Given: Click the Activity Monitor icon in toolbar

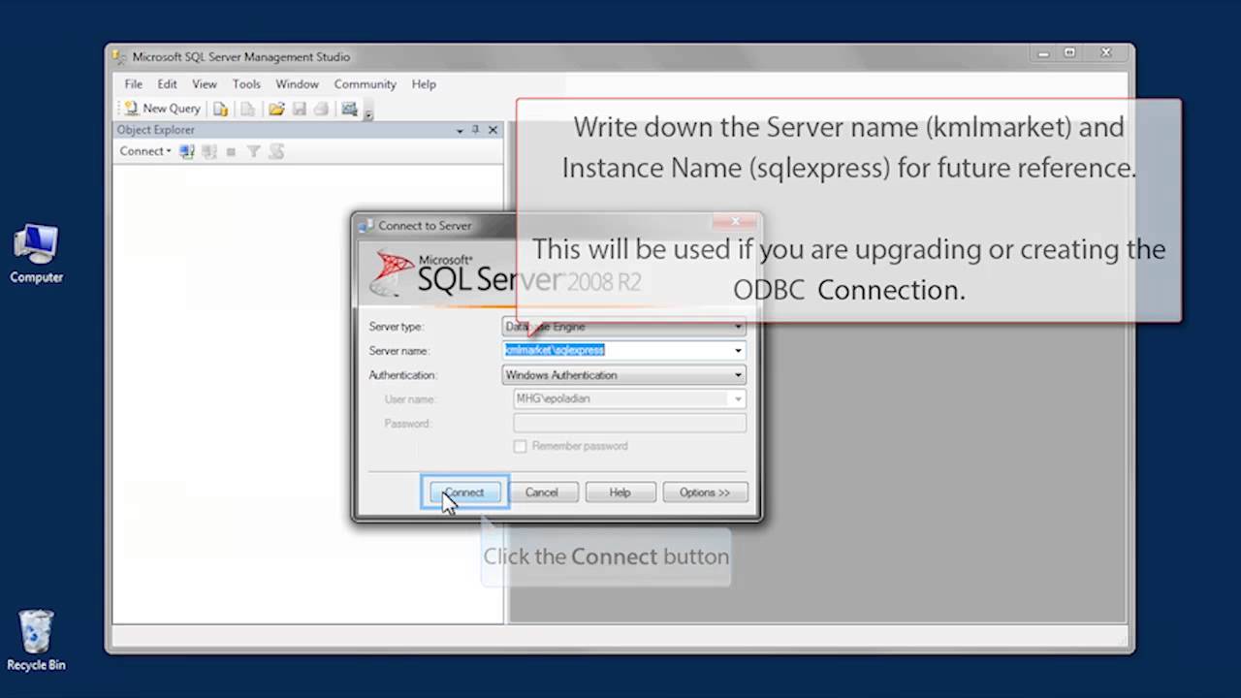Looking at the screenshot, I should [350, 109].
